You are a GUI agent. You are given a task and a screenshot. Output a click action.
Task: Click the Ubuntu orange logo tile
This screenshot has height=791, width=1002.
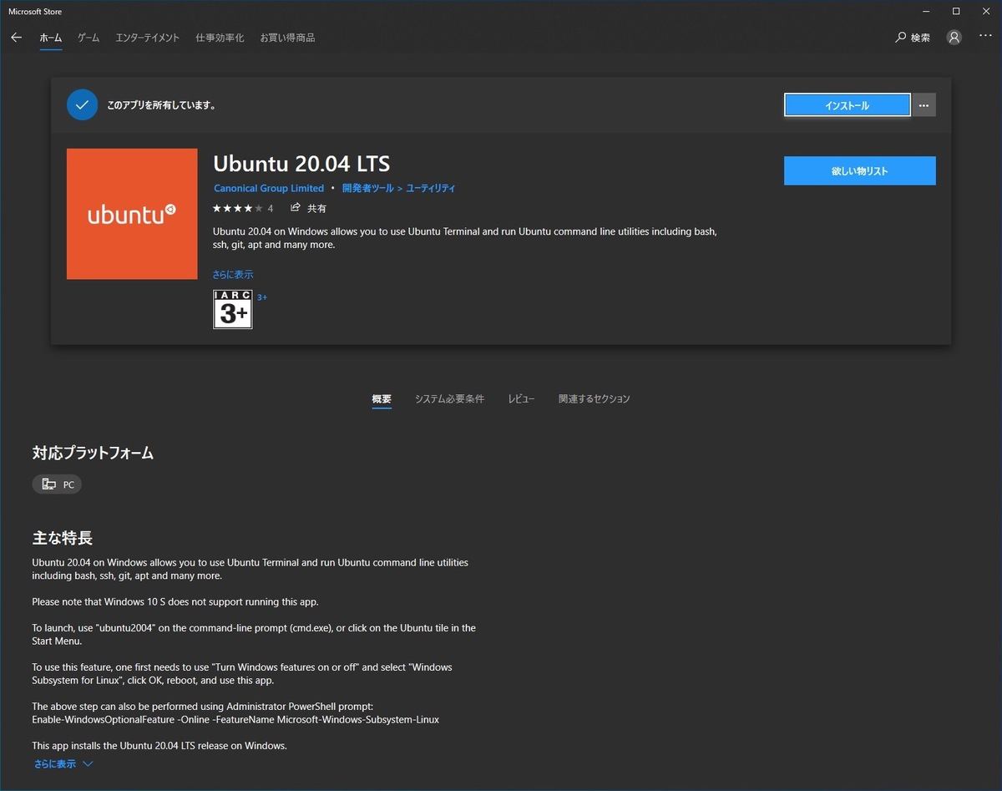pyautogui.click(x=132, y=214)
